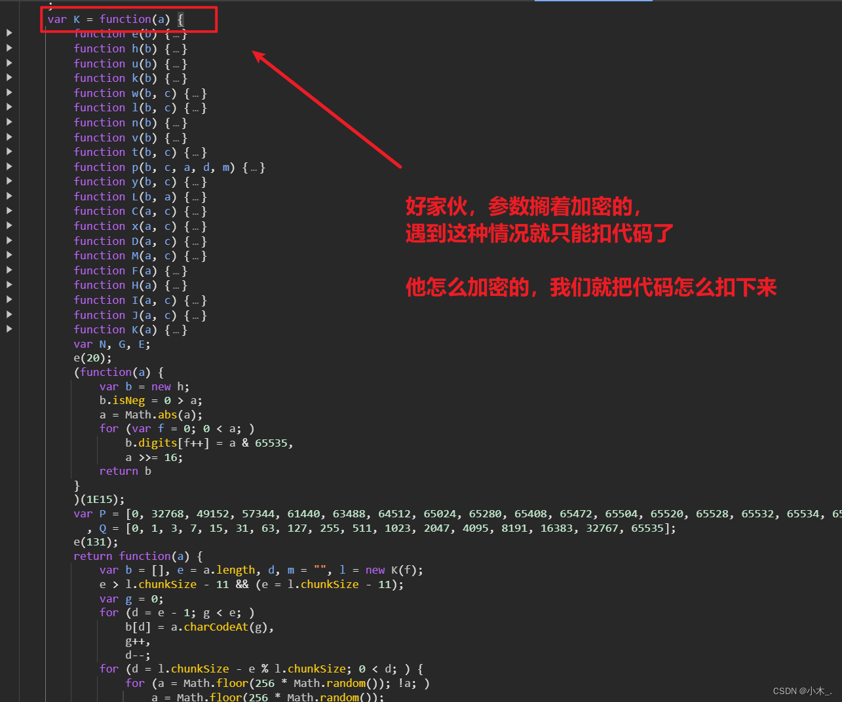Click 'for (var f = 0; 0 < a; )' line
Viewport: 842px width, 702px height.
click(177, 429)
